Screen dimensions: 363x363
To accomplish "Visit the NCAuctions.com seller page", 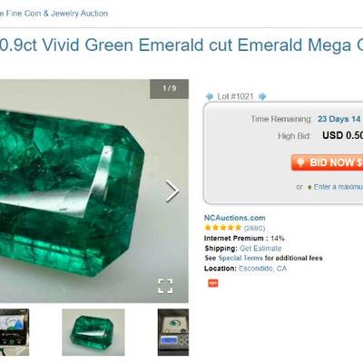I will pyautogui.click(x=235, y=218).
